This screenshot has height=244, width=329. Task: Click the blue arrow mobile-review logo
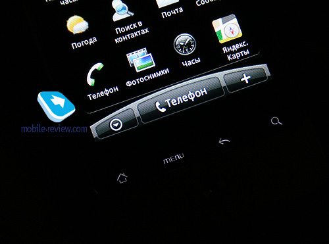click(57, 107)
